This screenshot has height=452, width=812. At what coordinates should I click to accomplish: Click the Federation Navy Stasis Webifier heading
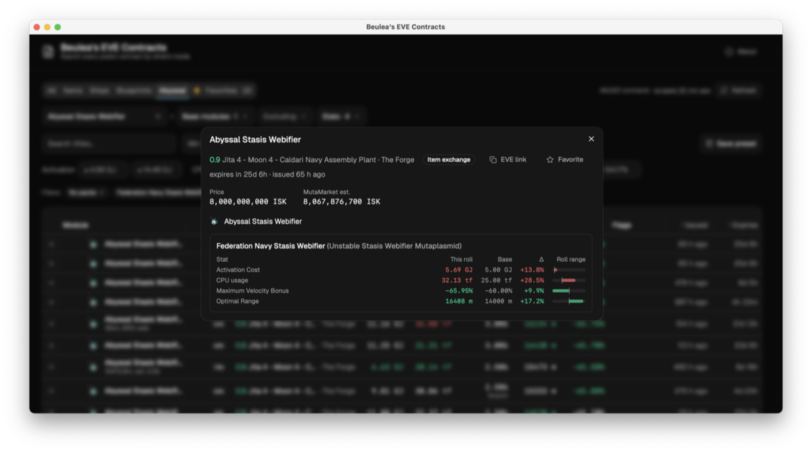click(x=271, y=246)
